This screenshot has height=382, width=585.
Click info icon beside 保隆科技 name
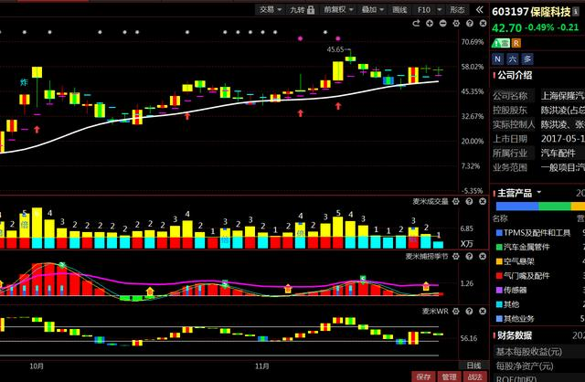(576, 12)
